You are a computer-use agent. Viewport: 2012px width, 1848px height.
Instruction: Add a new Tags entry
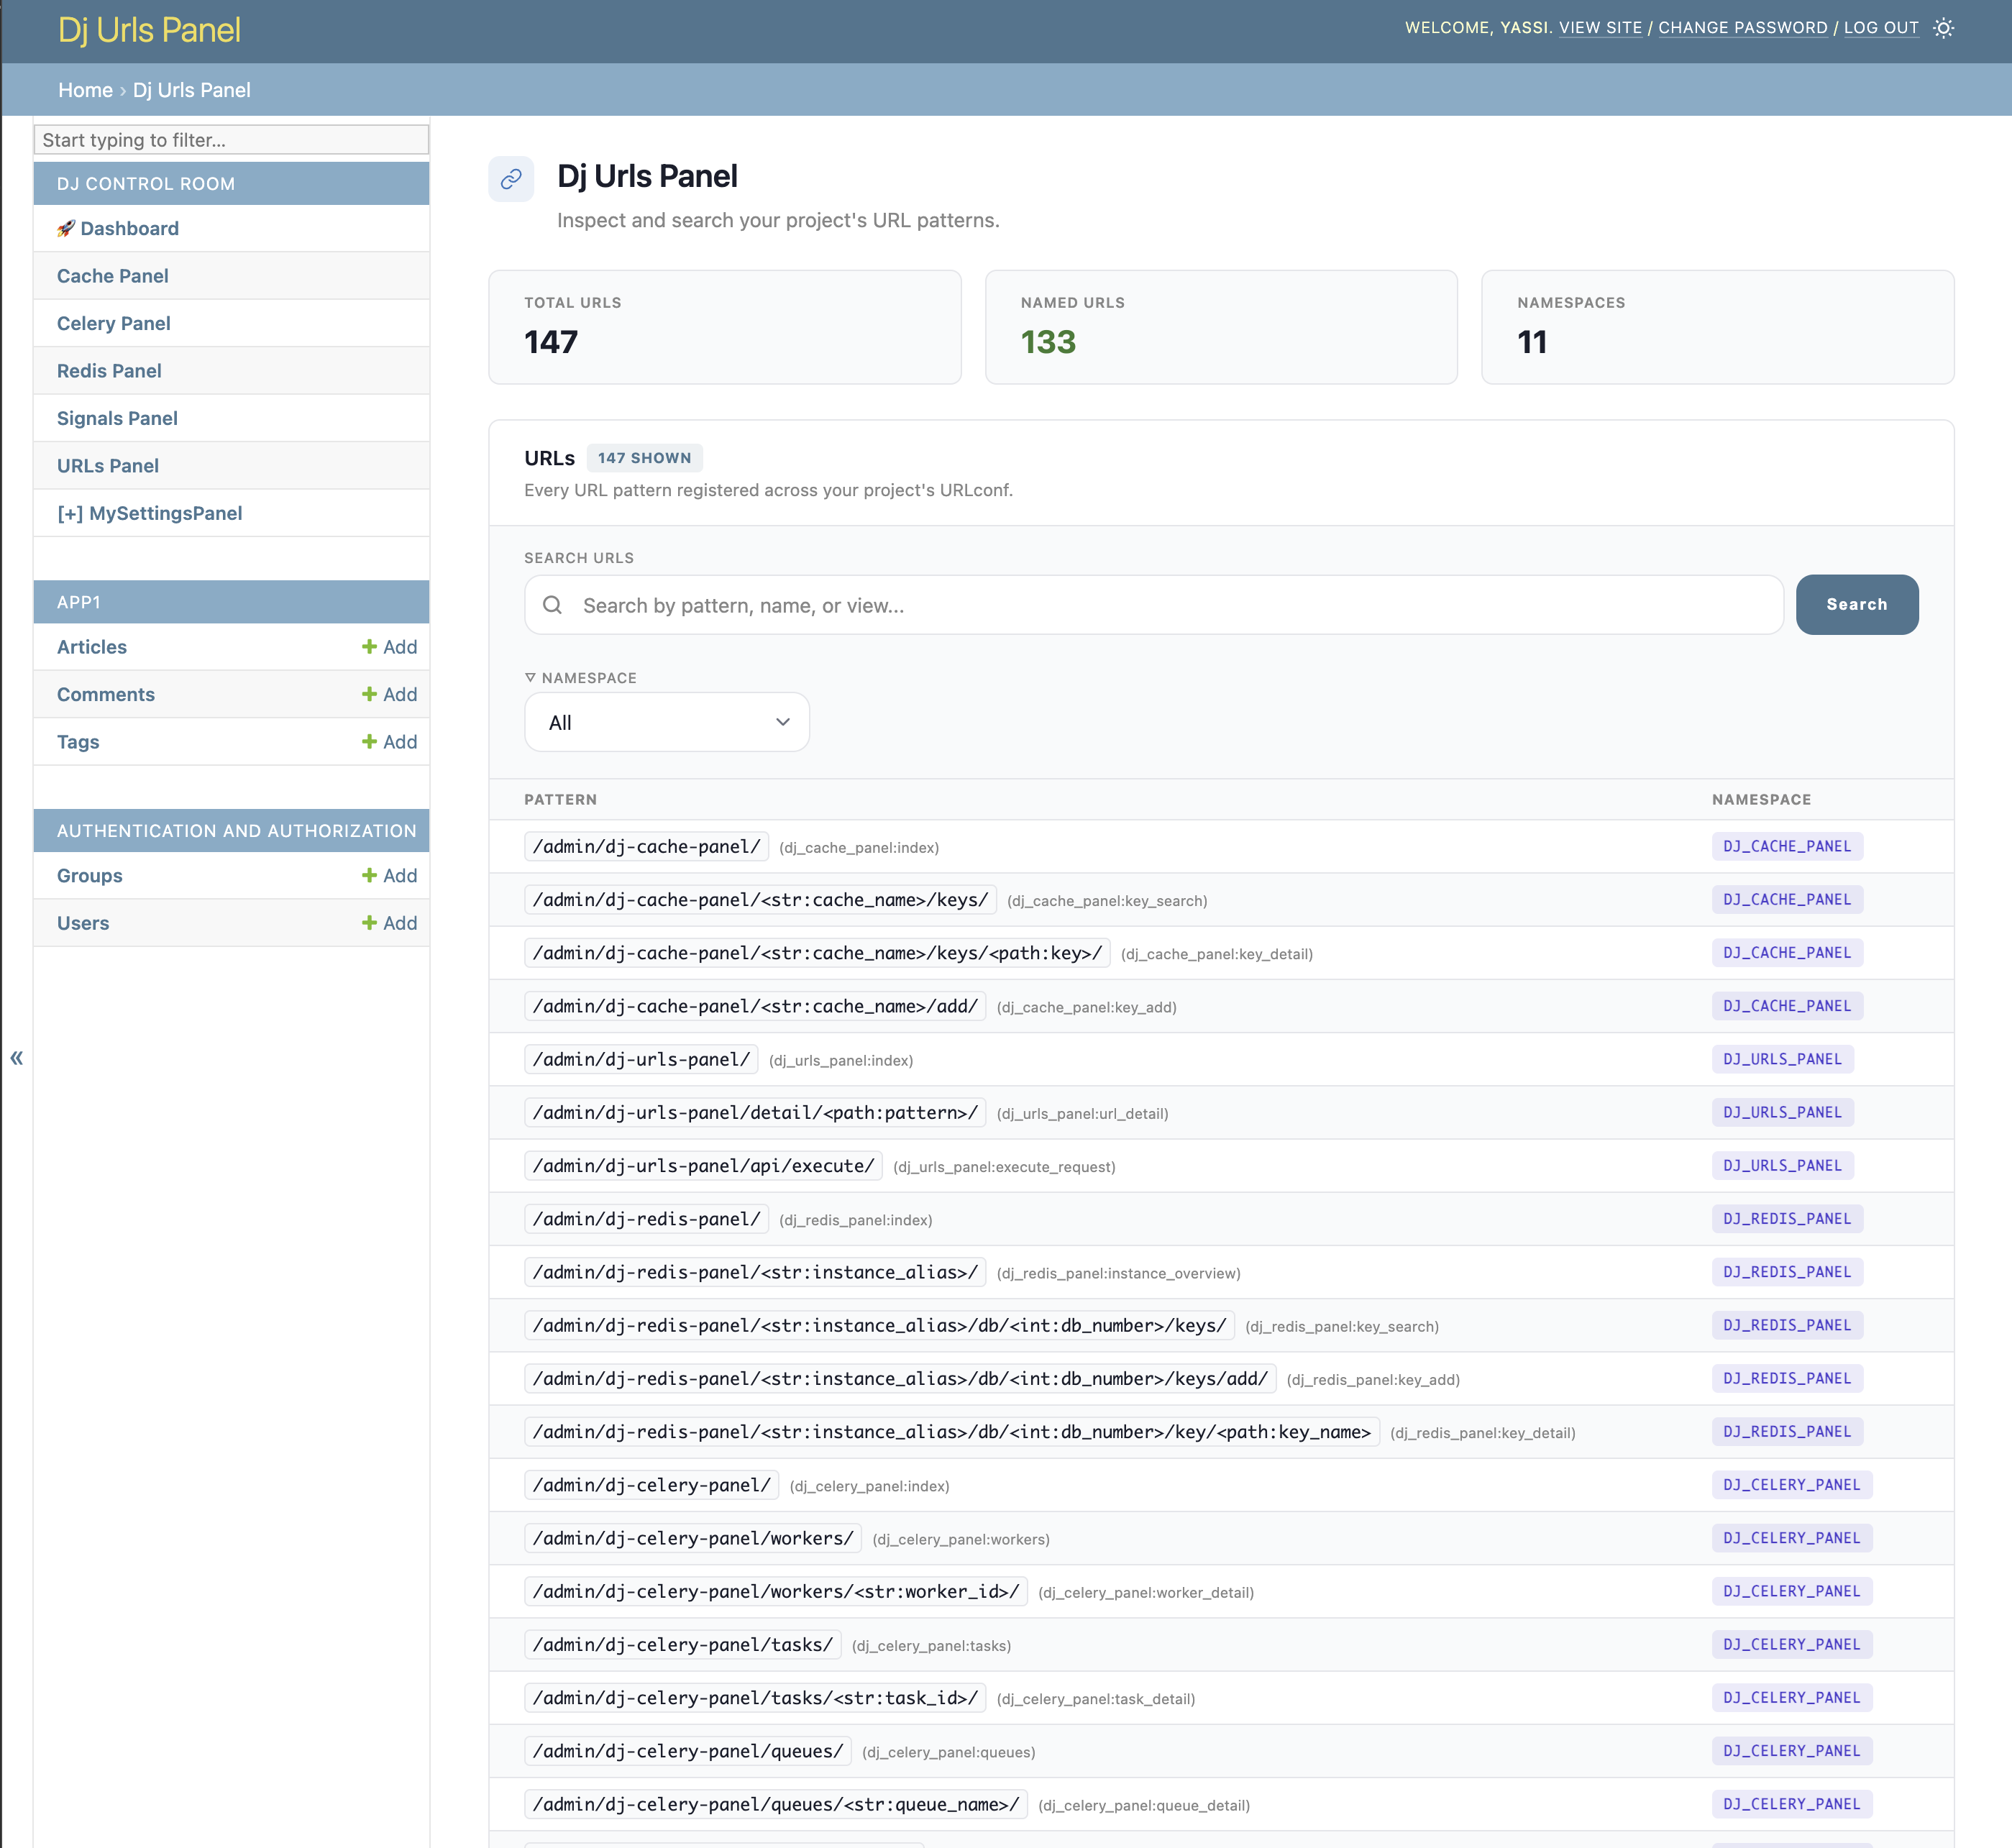coord(389,742)
